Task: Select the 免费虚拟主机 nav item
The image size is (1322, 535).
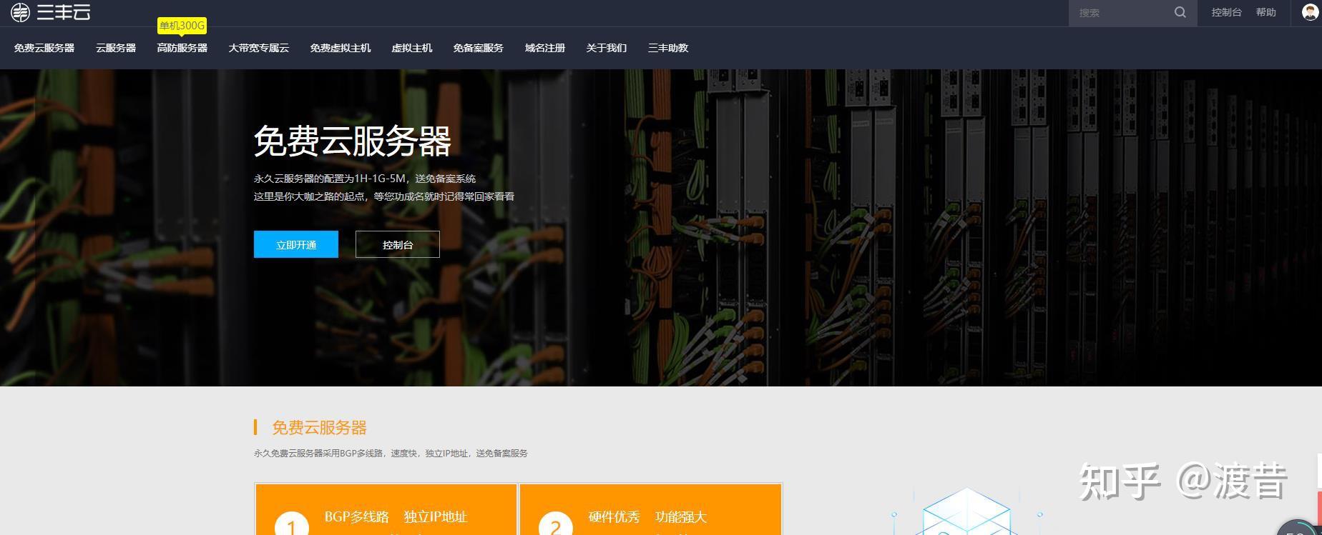Action: 341,48
